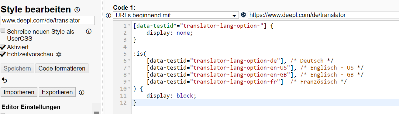Click ':is(' on line 5

(x=140, y=54)
